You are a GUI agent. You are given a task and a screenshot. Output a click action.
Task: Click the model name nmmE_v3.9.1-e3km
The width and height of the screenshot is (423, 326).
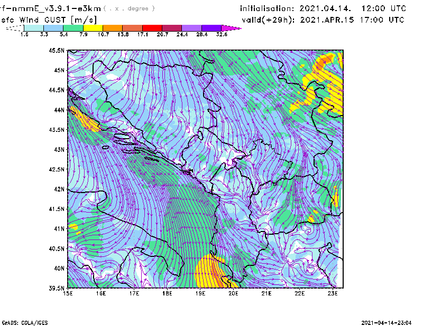(x=56, y=8)
